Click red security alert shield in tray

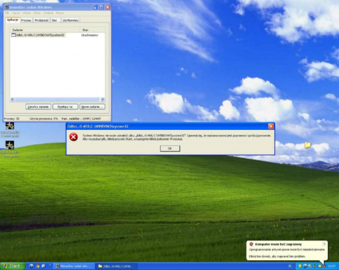(x=324, y=266)
